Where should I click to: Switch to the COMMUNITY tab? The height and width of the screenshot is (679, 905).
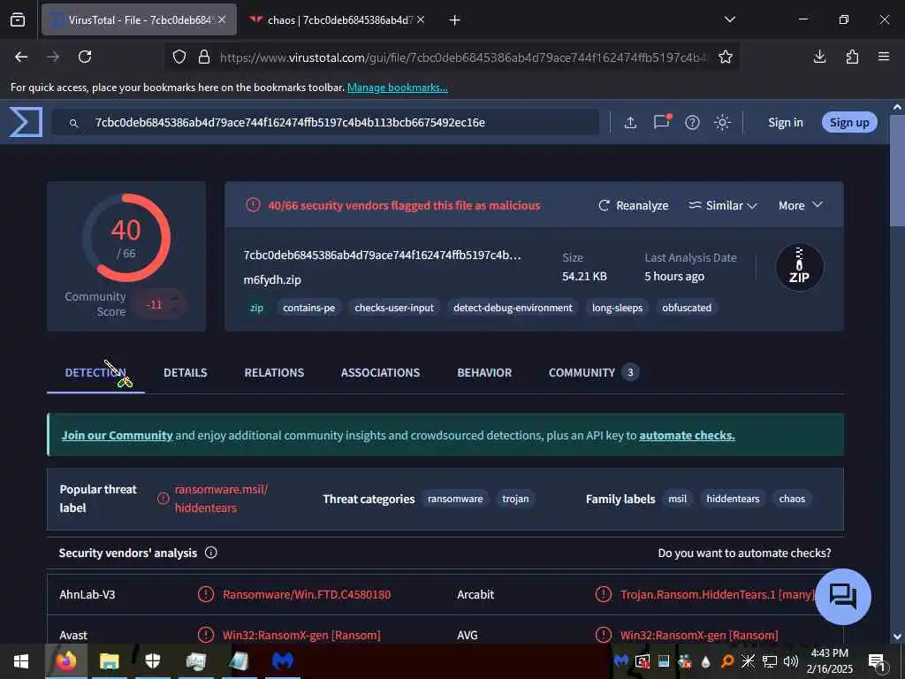tap(593, 373)
